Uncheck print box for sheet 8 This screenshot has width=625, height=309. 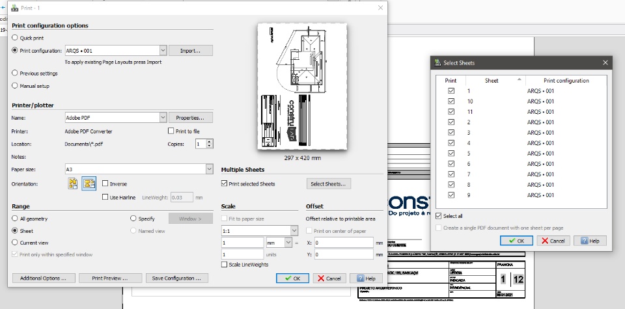coord(451,185)
